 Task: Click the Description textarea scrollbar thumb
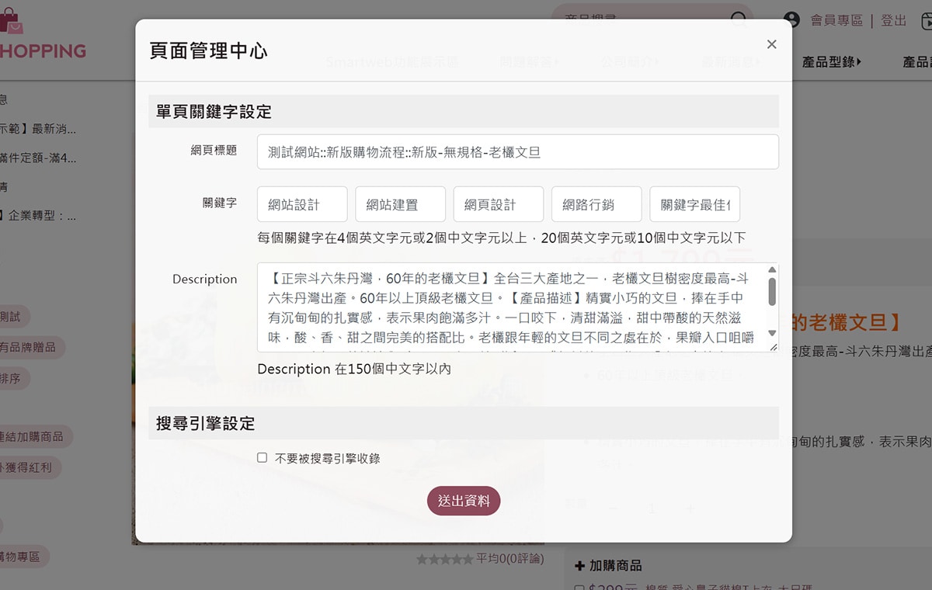point(772,291)
